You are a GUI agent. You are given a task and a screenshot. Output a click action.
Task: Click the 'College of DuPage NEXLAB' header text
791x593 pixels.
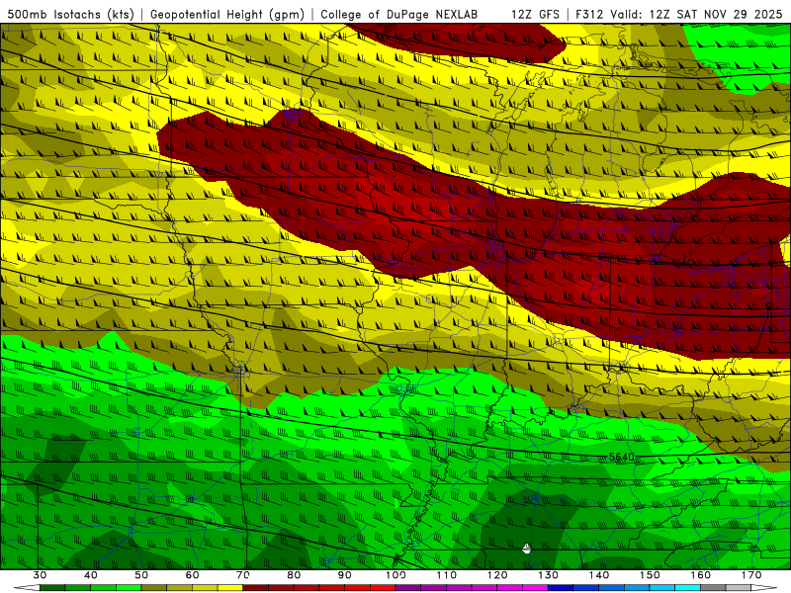point(399,15)
